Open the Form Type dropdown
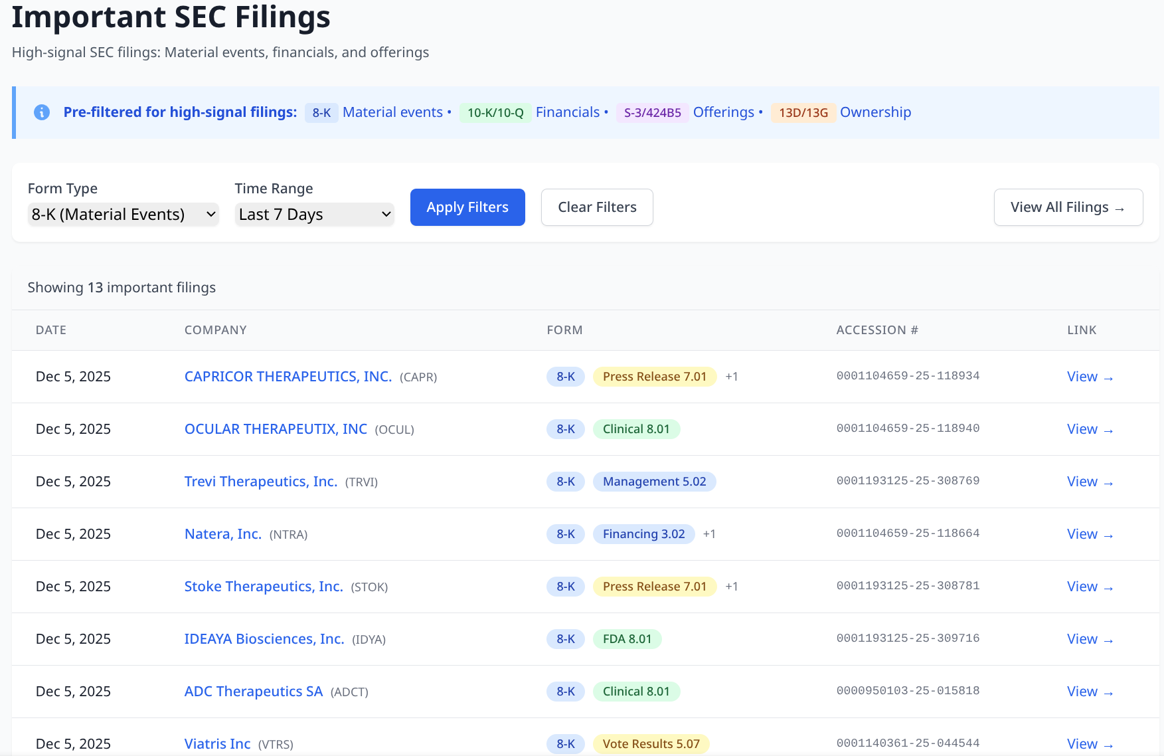1164x756 pixels. click(x=123, y=214)
